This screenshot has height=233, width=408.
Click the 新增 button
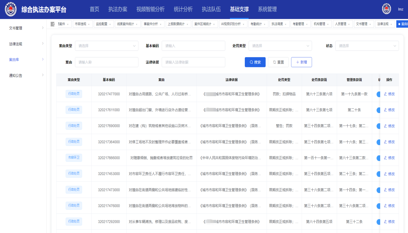(x=301, y=62)
